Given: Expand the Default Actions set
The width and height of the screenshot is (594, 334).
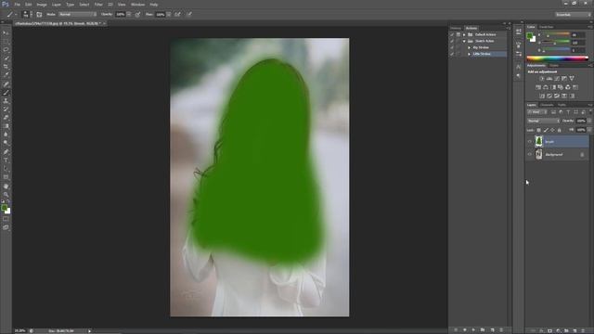Looking at the screenshot, I should pos(464,34).
